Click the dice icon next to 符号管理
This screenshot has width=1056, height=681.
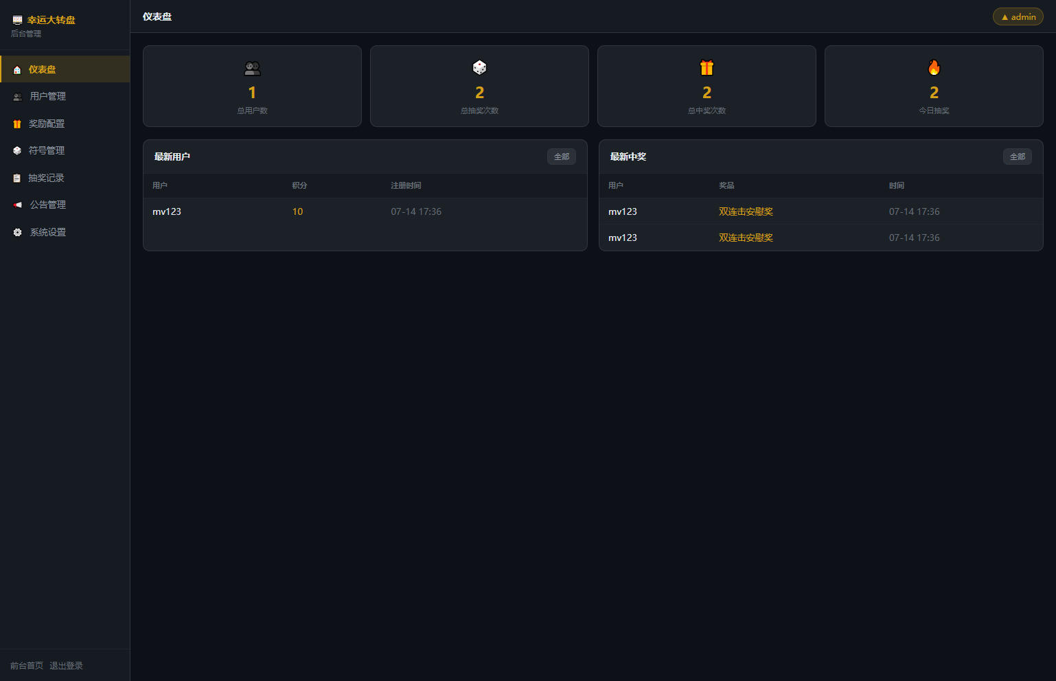pyautogui.click(x=17, y=151)
